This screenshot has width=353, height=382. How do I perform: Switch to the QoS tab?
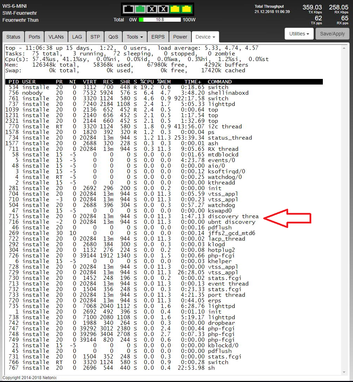(113, 37)
